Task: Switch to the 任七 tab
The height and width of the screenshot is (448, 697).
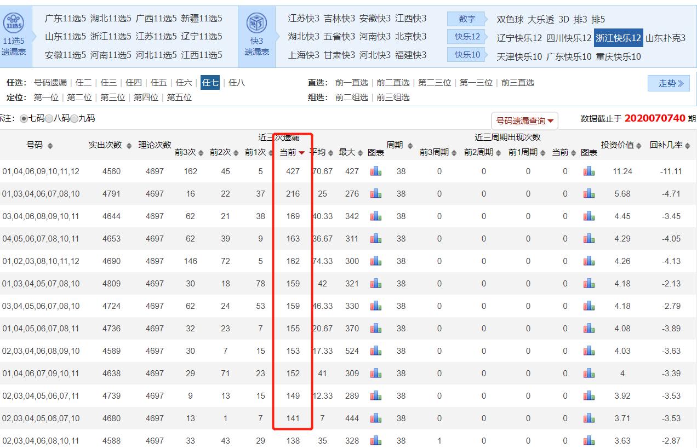Action: point(210,83)
